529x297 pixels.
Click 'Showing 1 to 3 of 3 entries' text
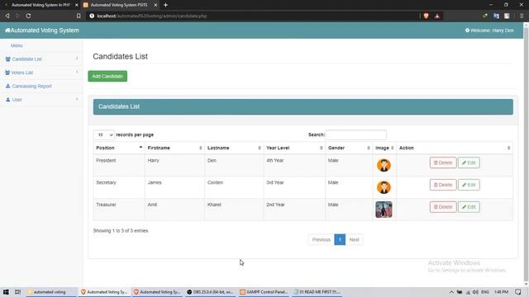pos(121,231)
